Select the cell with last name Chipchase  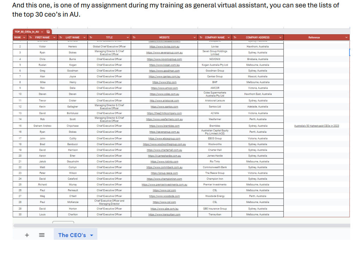pos(73,126)
